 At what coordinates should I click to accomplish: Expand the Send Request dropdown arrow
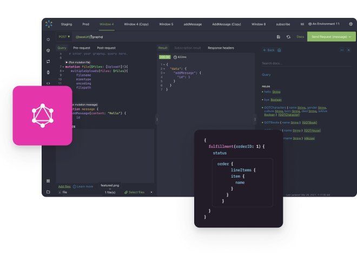tap(350, 37)
